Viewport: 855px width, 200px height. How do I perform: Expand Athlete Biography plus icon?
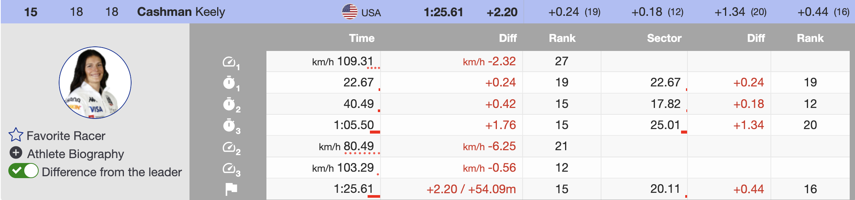click(x=16, y=153)
